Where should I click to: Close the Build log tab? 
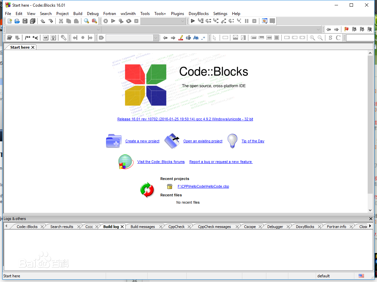point(122,227)
